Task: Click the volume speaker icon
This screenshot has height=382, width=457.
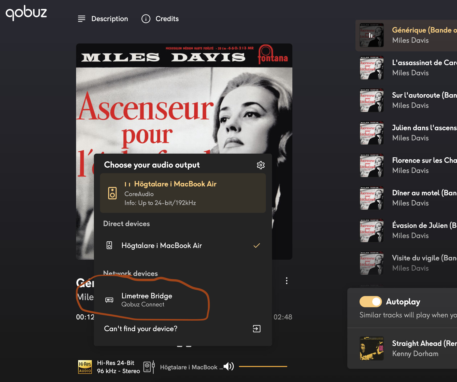Action: 229,366
